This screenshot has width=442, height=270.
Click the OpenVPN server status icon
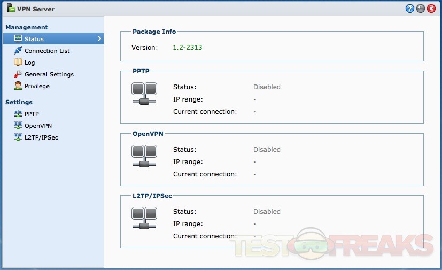click(x=144, y=156)
